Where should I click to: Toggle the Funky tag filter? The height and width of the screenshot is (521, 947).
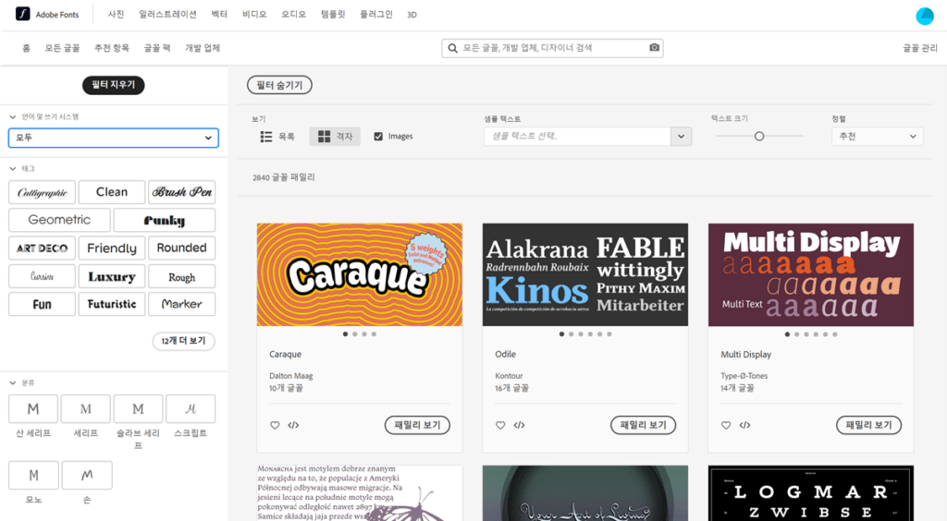coord(165,220)
